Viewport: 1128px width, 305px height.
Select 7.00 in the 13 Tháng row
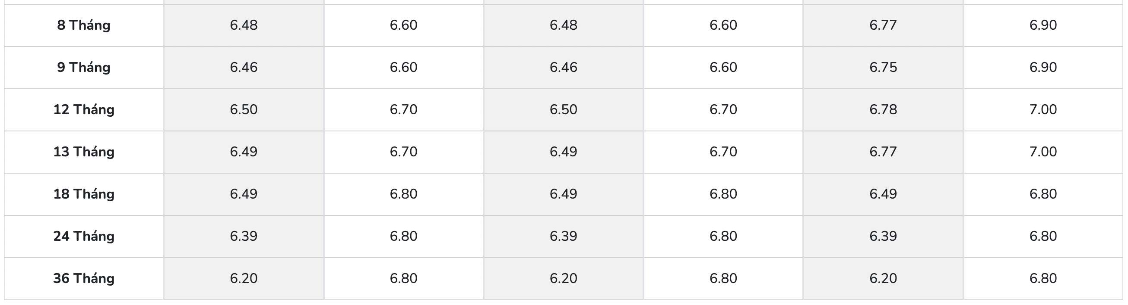click(1042, 152)
